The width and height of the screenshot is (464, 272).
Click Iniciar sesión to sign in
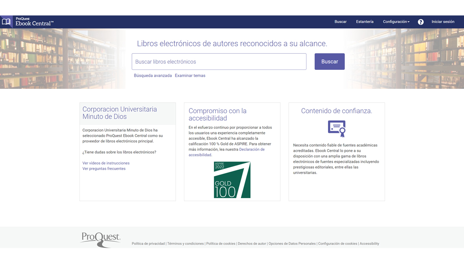coord(443,22)
